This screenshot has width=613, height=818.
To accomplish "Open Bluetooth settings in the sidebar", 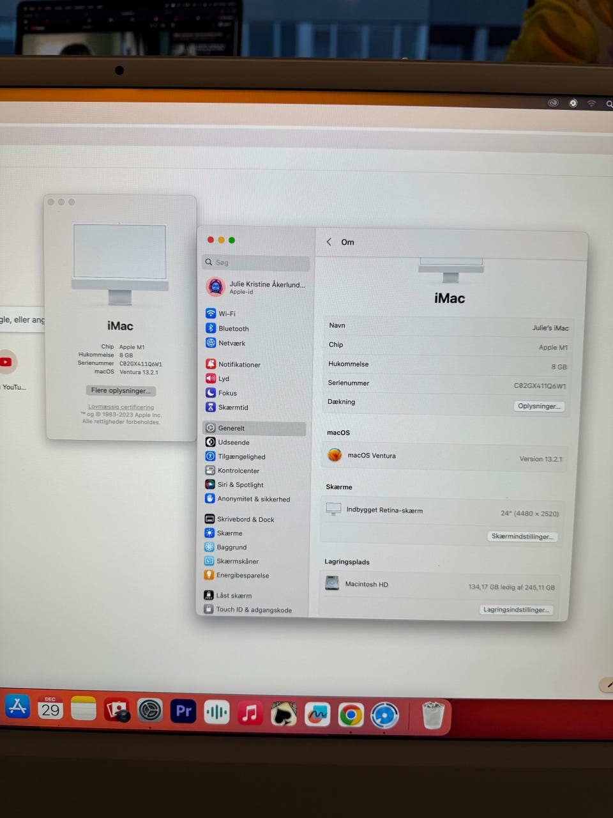I will coord(227,328).
